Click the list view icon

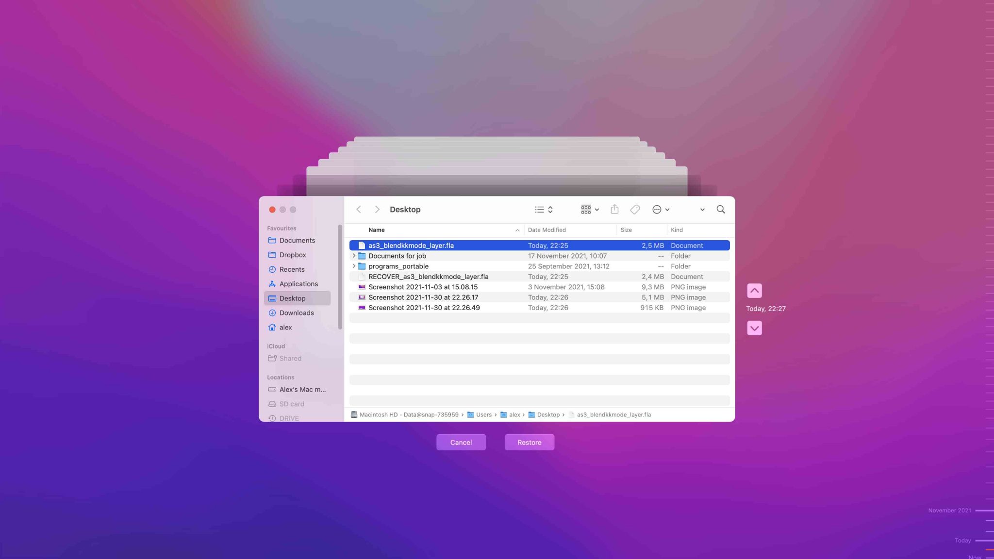point(539,210)
